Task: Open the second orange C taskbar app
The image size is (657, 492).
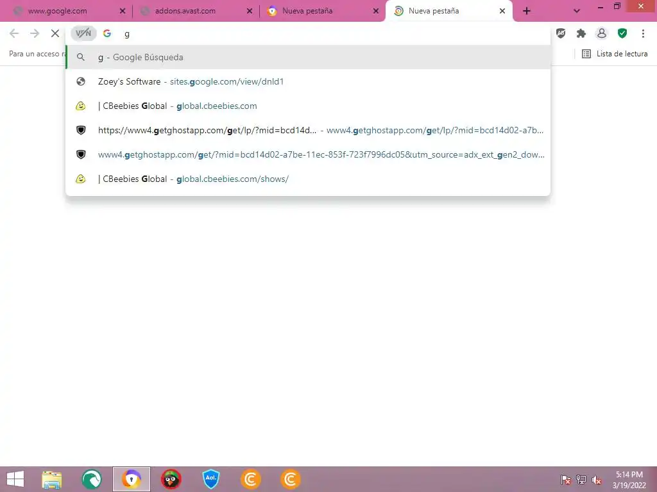Action: (291, 479)
